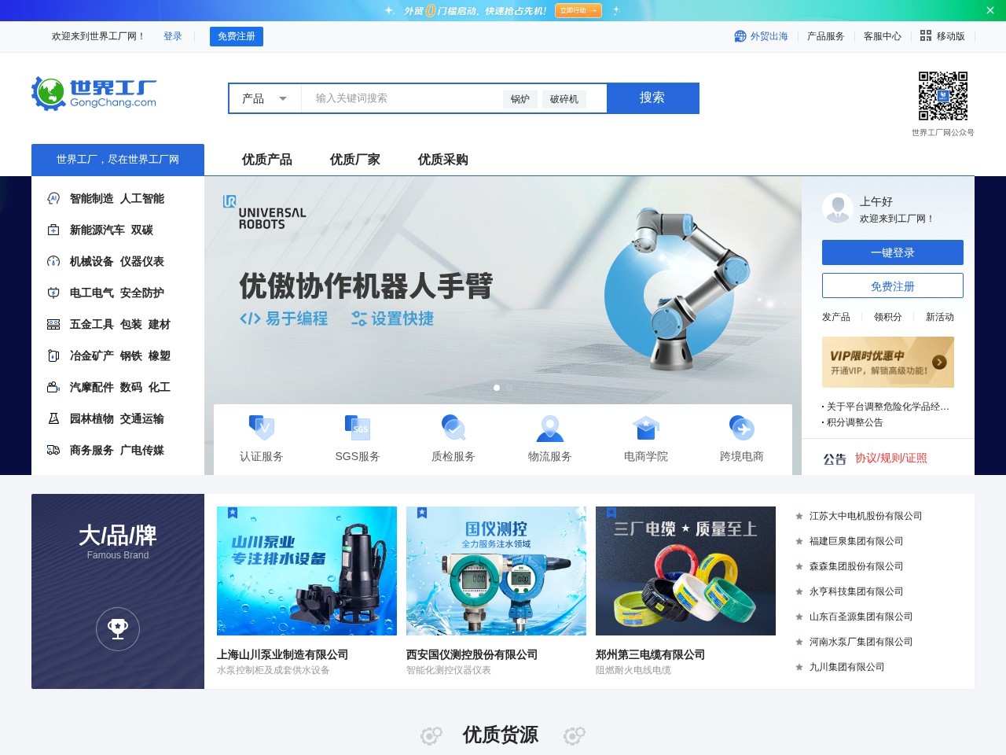
Task: Select the first carousel indicator dot
Action: tap(497, 388)
